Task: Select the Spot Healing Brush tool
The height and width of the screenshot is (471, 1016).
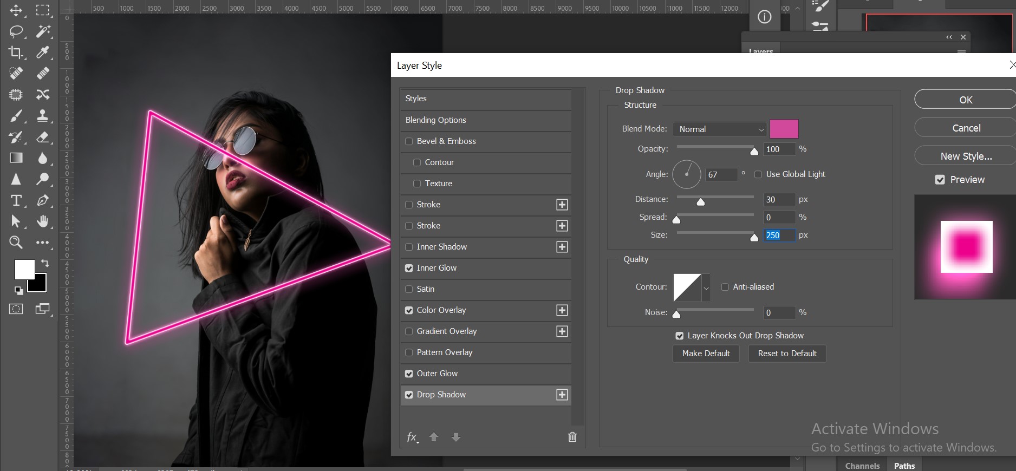Action: [16, 73]
